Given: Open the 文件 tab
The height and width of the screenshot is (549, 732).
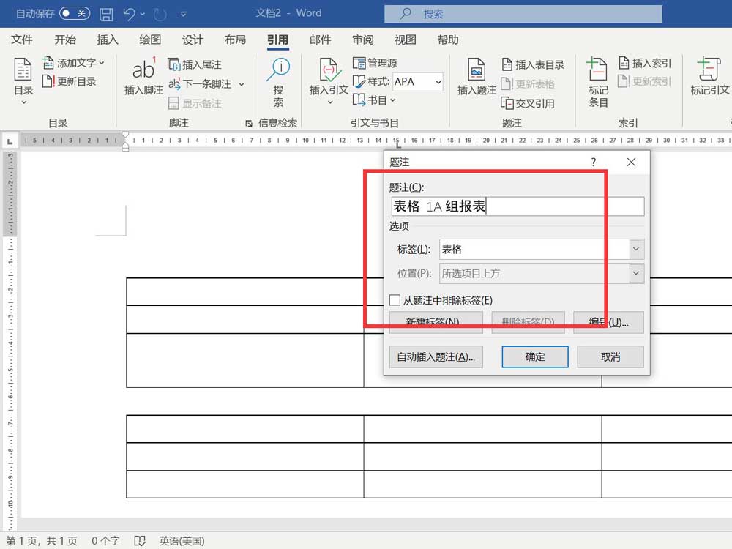Looking at the screenshot, I should click(x=21, y=40).
